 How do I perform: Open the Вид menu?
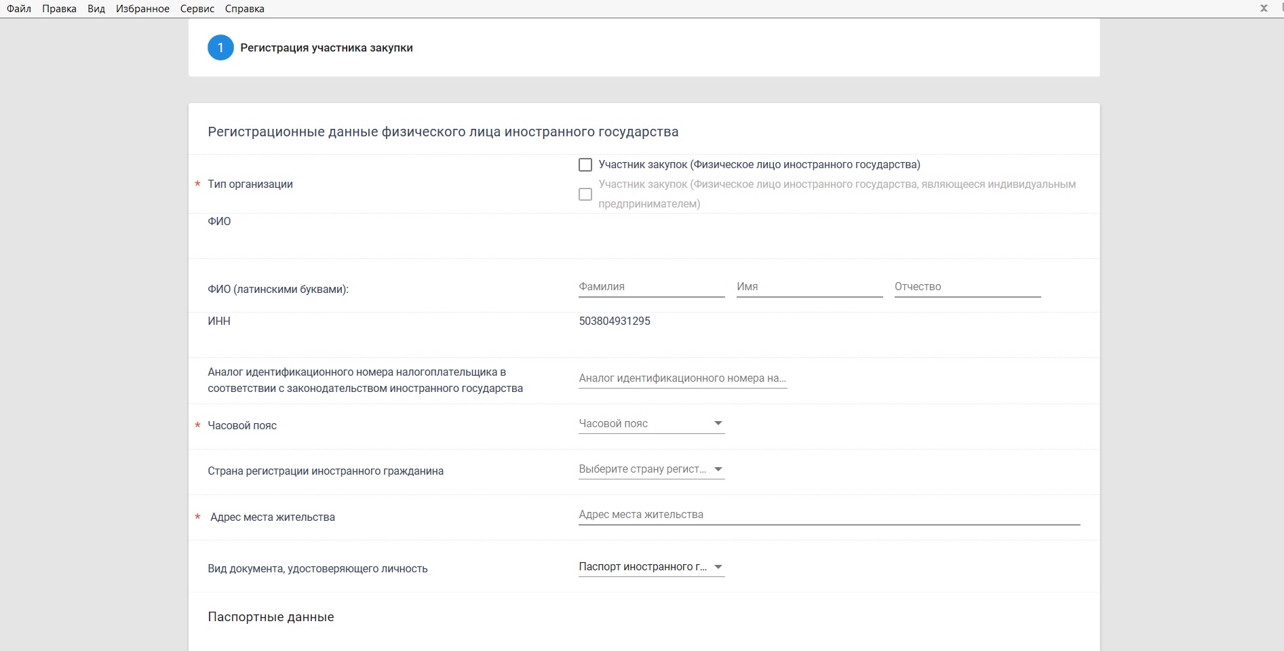tap(96, 9)
